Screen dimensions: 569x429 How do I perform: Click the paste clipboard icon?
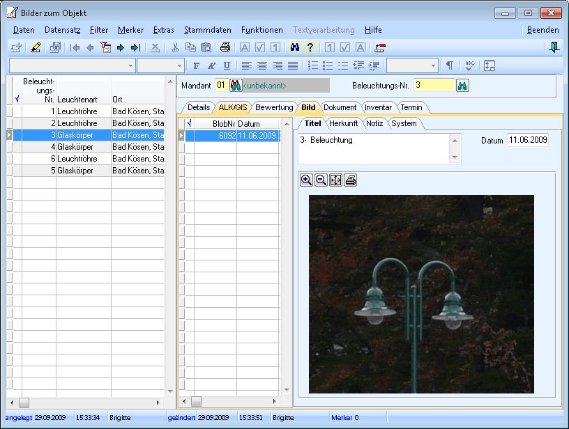206,47
